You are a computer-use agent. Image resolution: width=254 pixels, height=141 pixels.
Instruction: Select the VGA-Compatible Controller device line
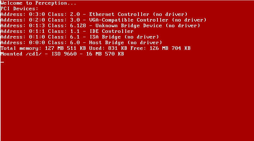104,20
